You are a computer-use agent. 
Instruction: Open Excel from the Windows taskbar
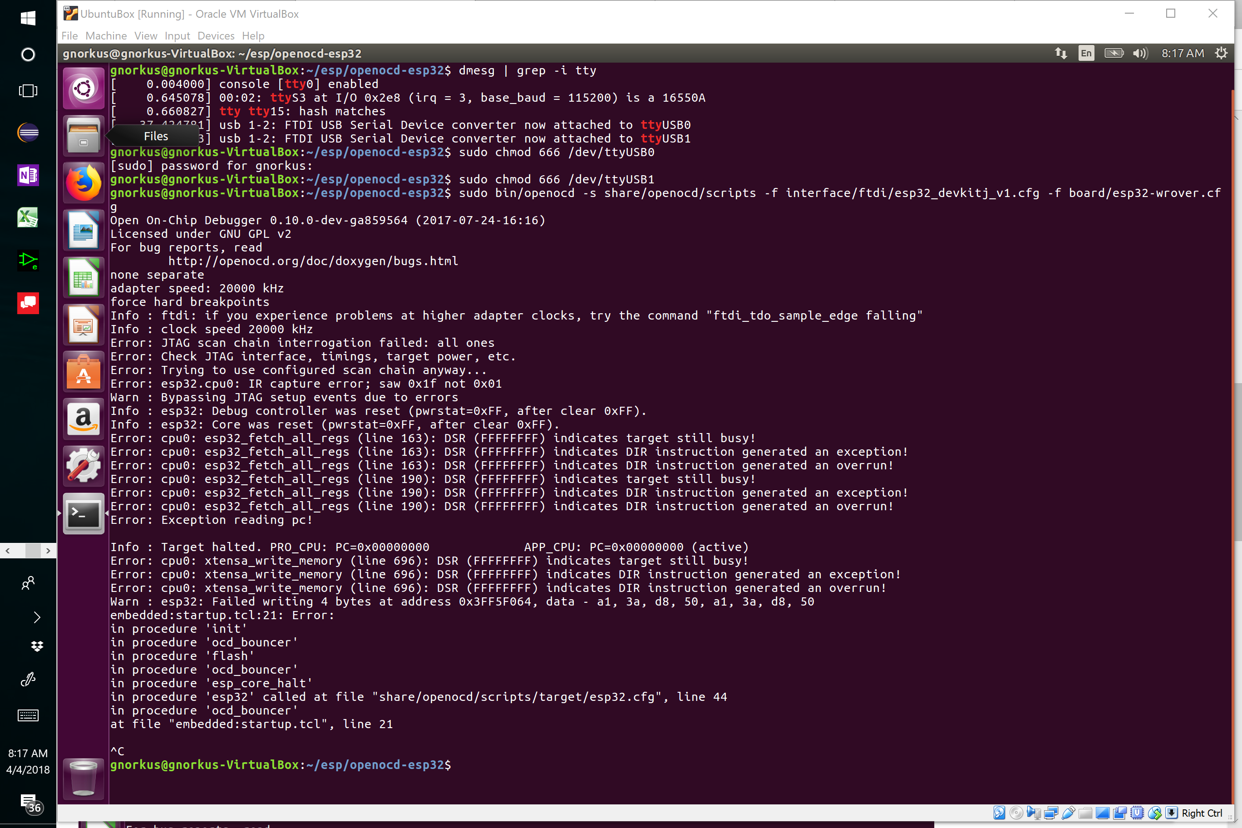click(x=28, y=217)
